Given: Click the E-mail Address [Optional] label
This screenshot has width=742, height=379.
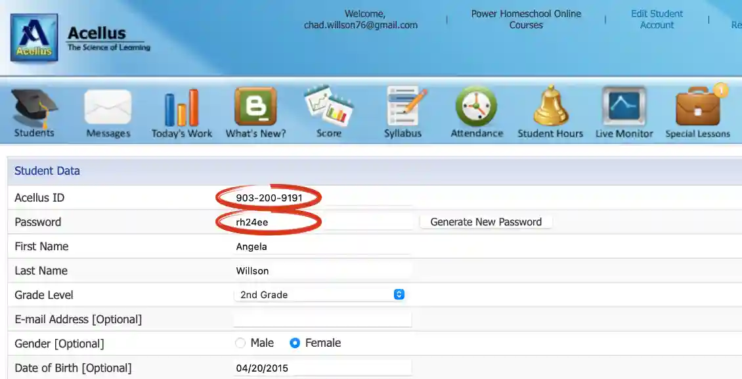Looking at the screenshot, I should [x=78, y=319].
